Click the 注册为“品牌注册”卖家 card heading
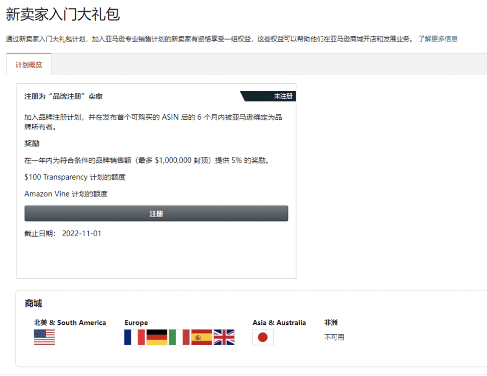487x376 pixels. [x=63, y=96]
